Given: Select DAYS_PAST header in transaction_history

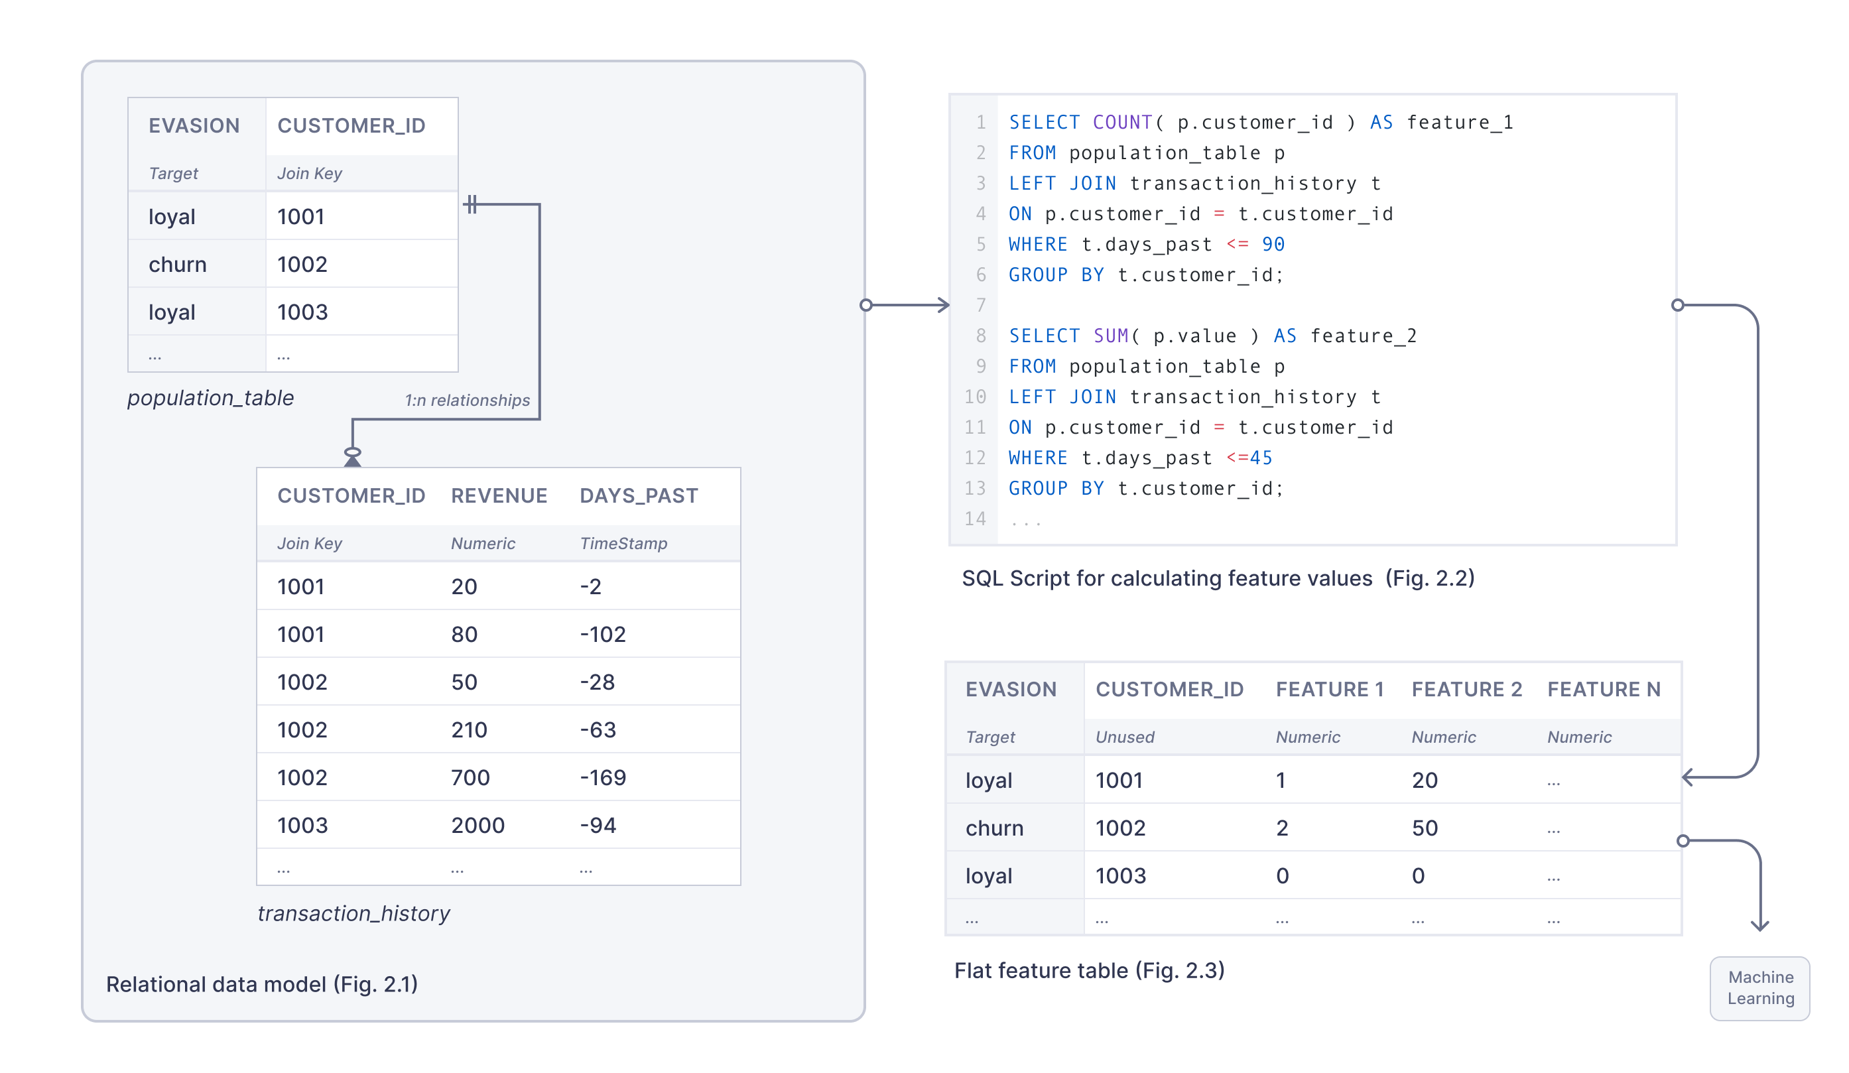Looking at the screenshot, I should tap(639, 495).
